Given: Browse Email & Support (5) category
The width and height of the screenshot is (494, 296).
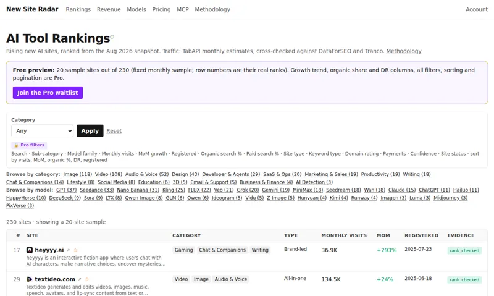Looking at the screenshot, I should pos(213,182).
